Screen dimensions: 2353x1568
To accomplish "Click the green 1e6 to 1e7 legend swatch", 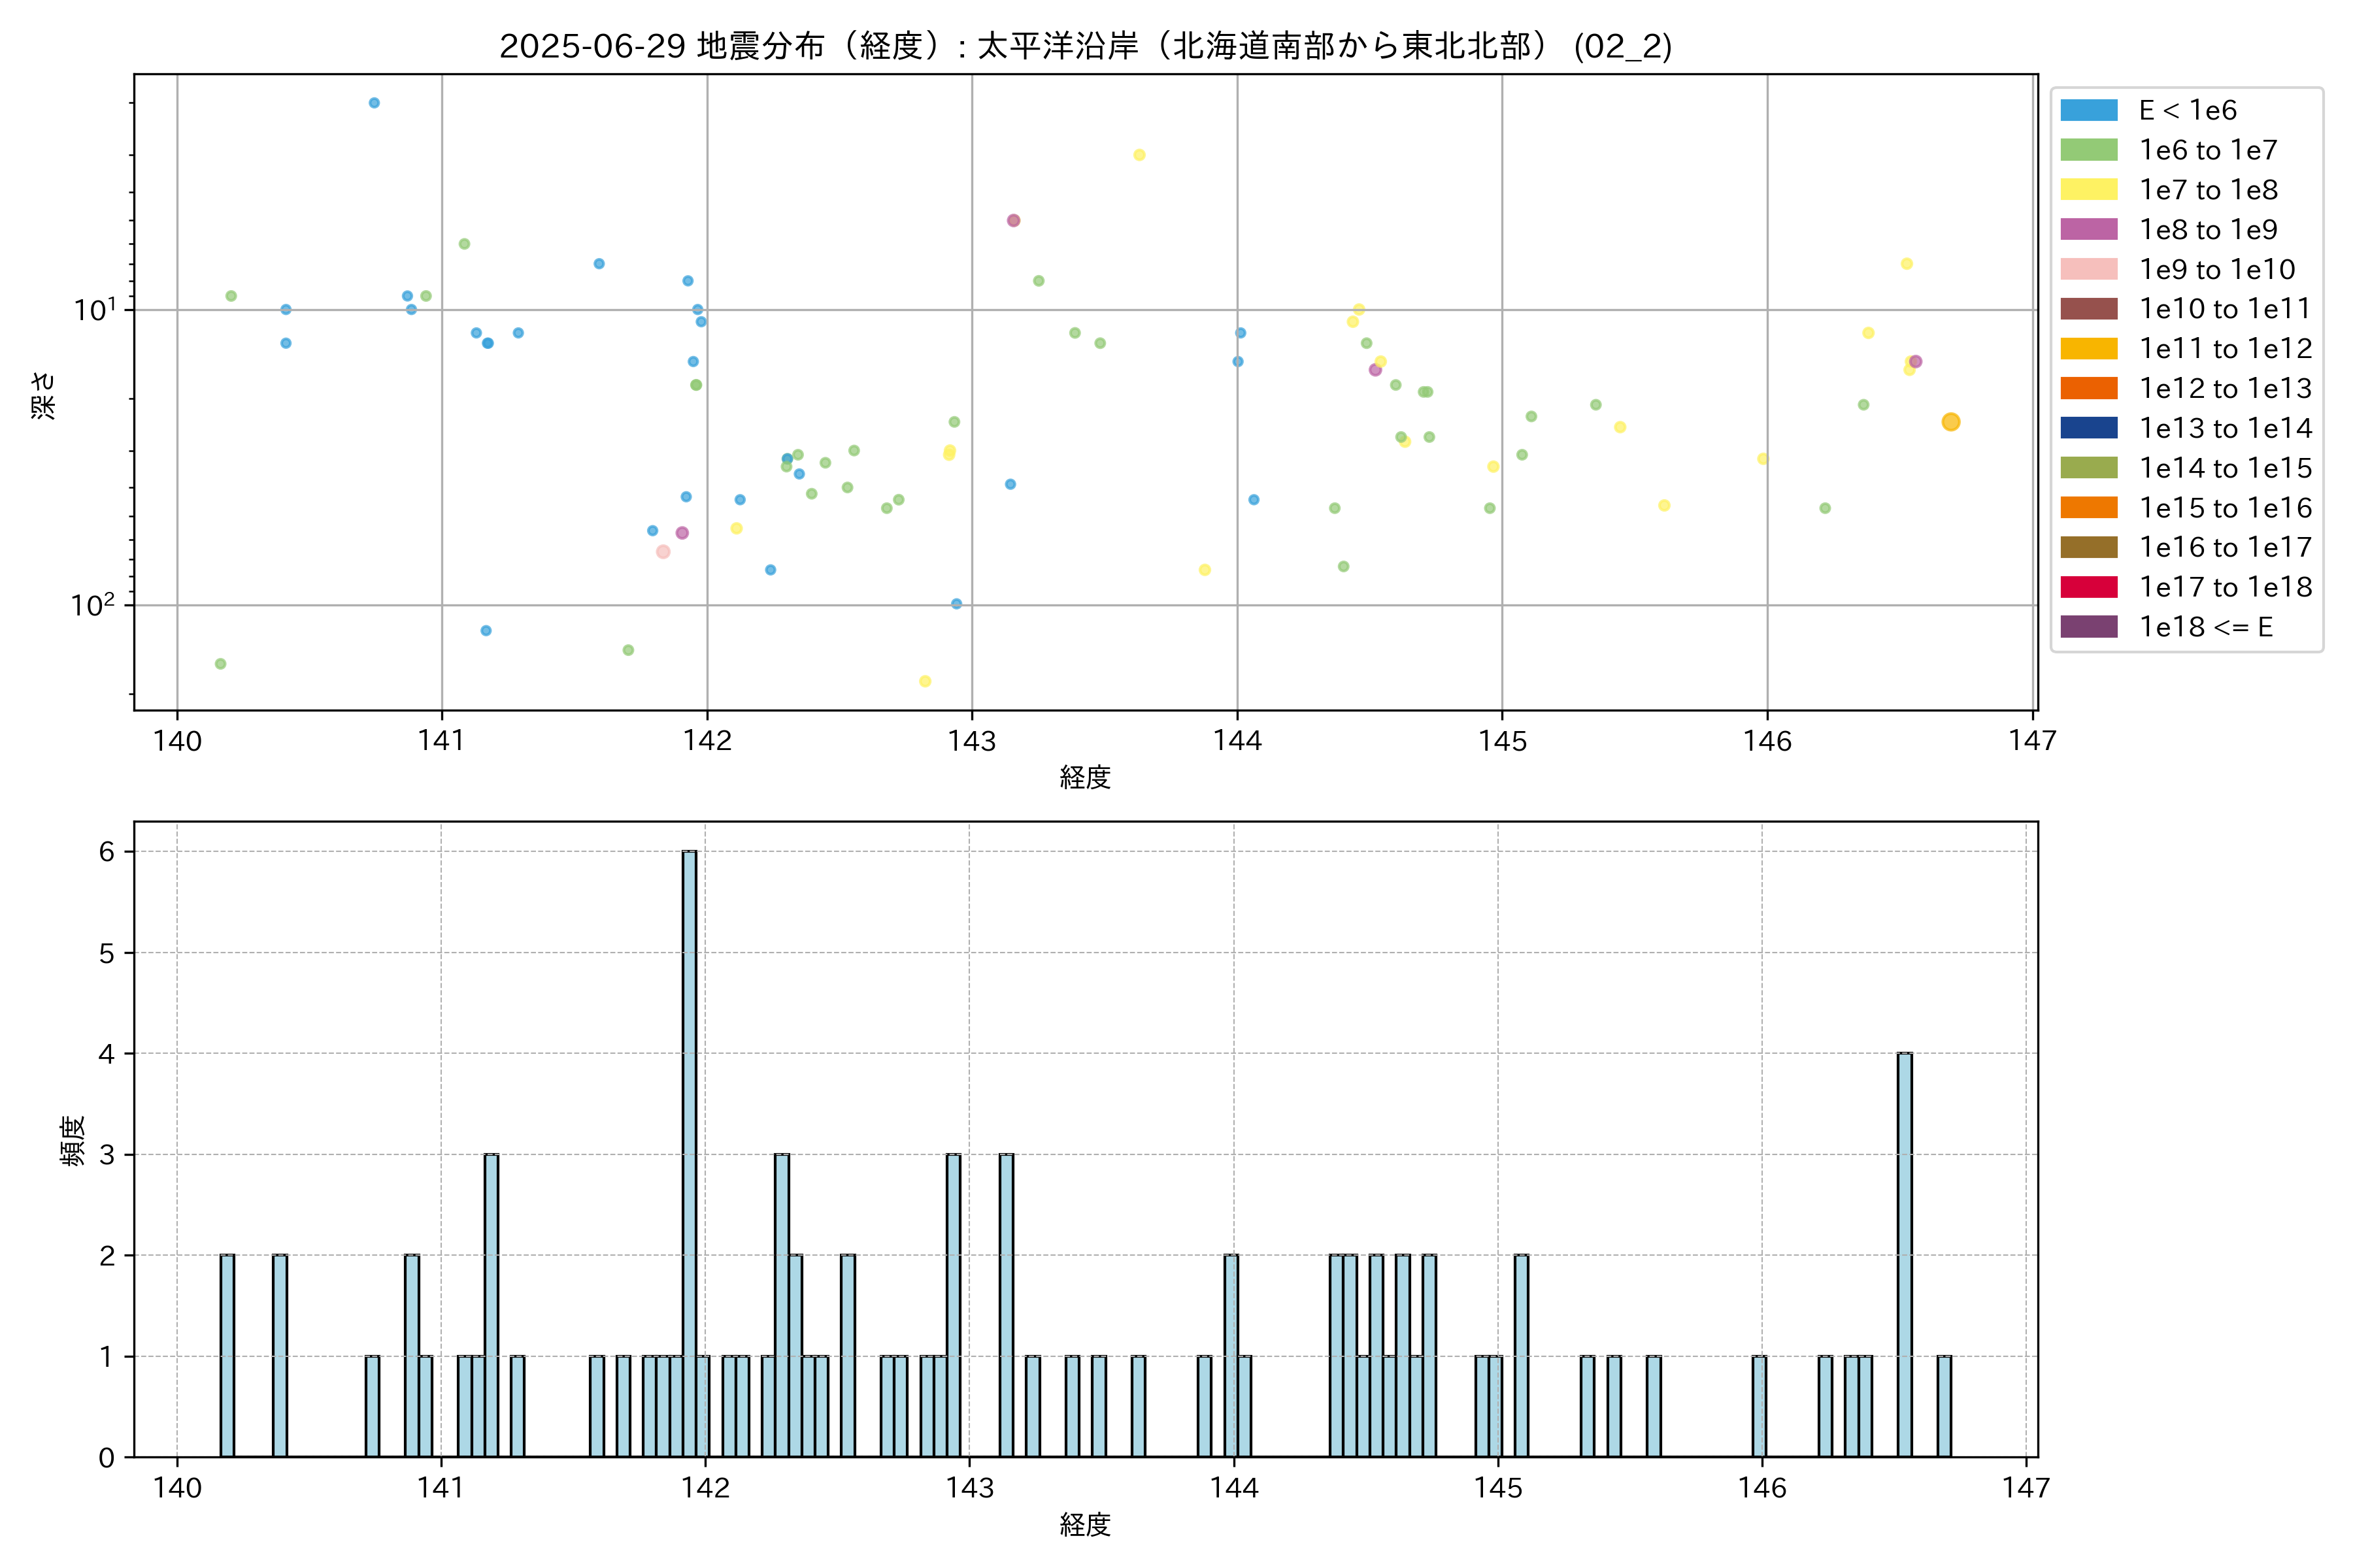I will click(2089, 150).
